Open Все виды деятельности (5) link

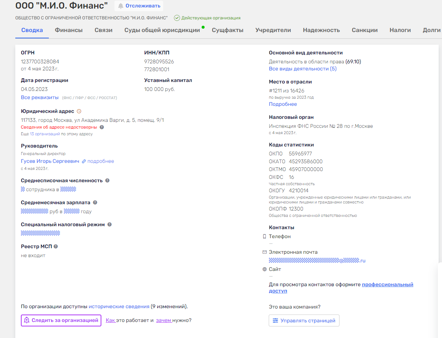click(303, 69)
